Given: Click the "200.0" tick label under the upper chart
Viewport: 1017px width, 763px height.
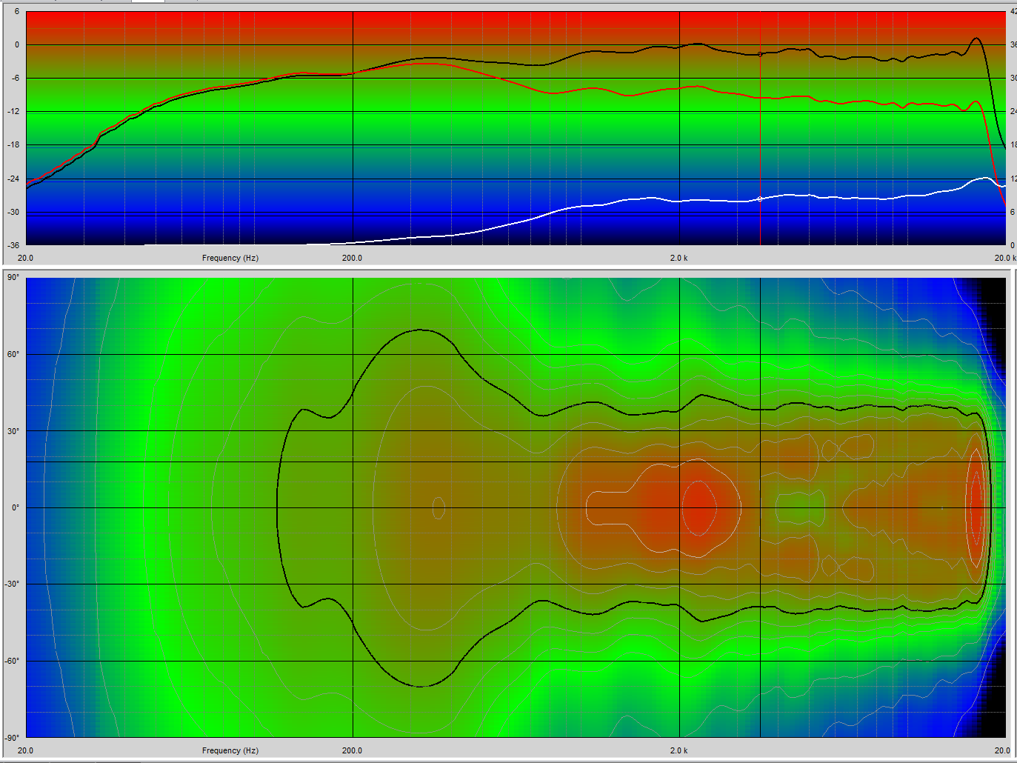Looking at the screenshot, I should tap(352, 258).
